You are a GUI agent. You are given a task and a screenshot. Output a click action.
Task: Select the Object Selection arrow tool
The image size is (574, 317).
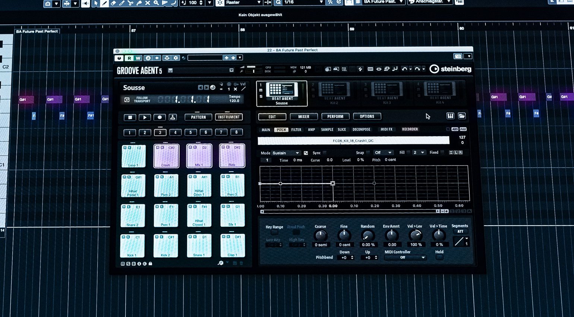(96, 3)
